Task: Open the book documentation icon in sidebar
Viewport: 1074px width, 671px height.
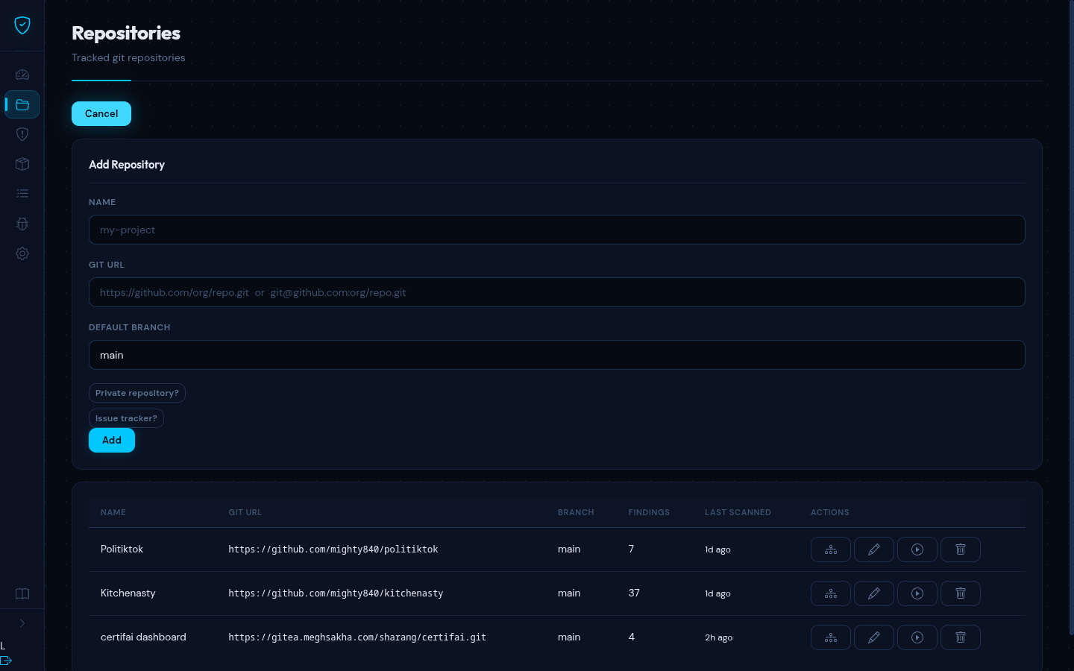Action: [22, 594]
